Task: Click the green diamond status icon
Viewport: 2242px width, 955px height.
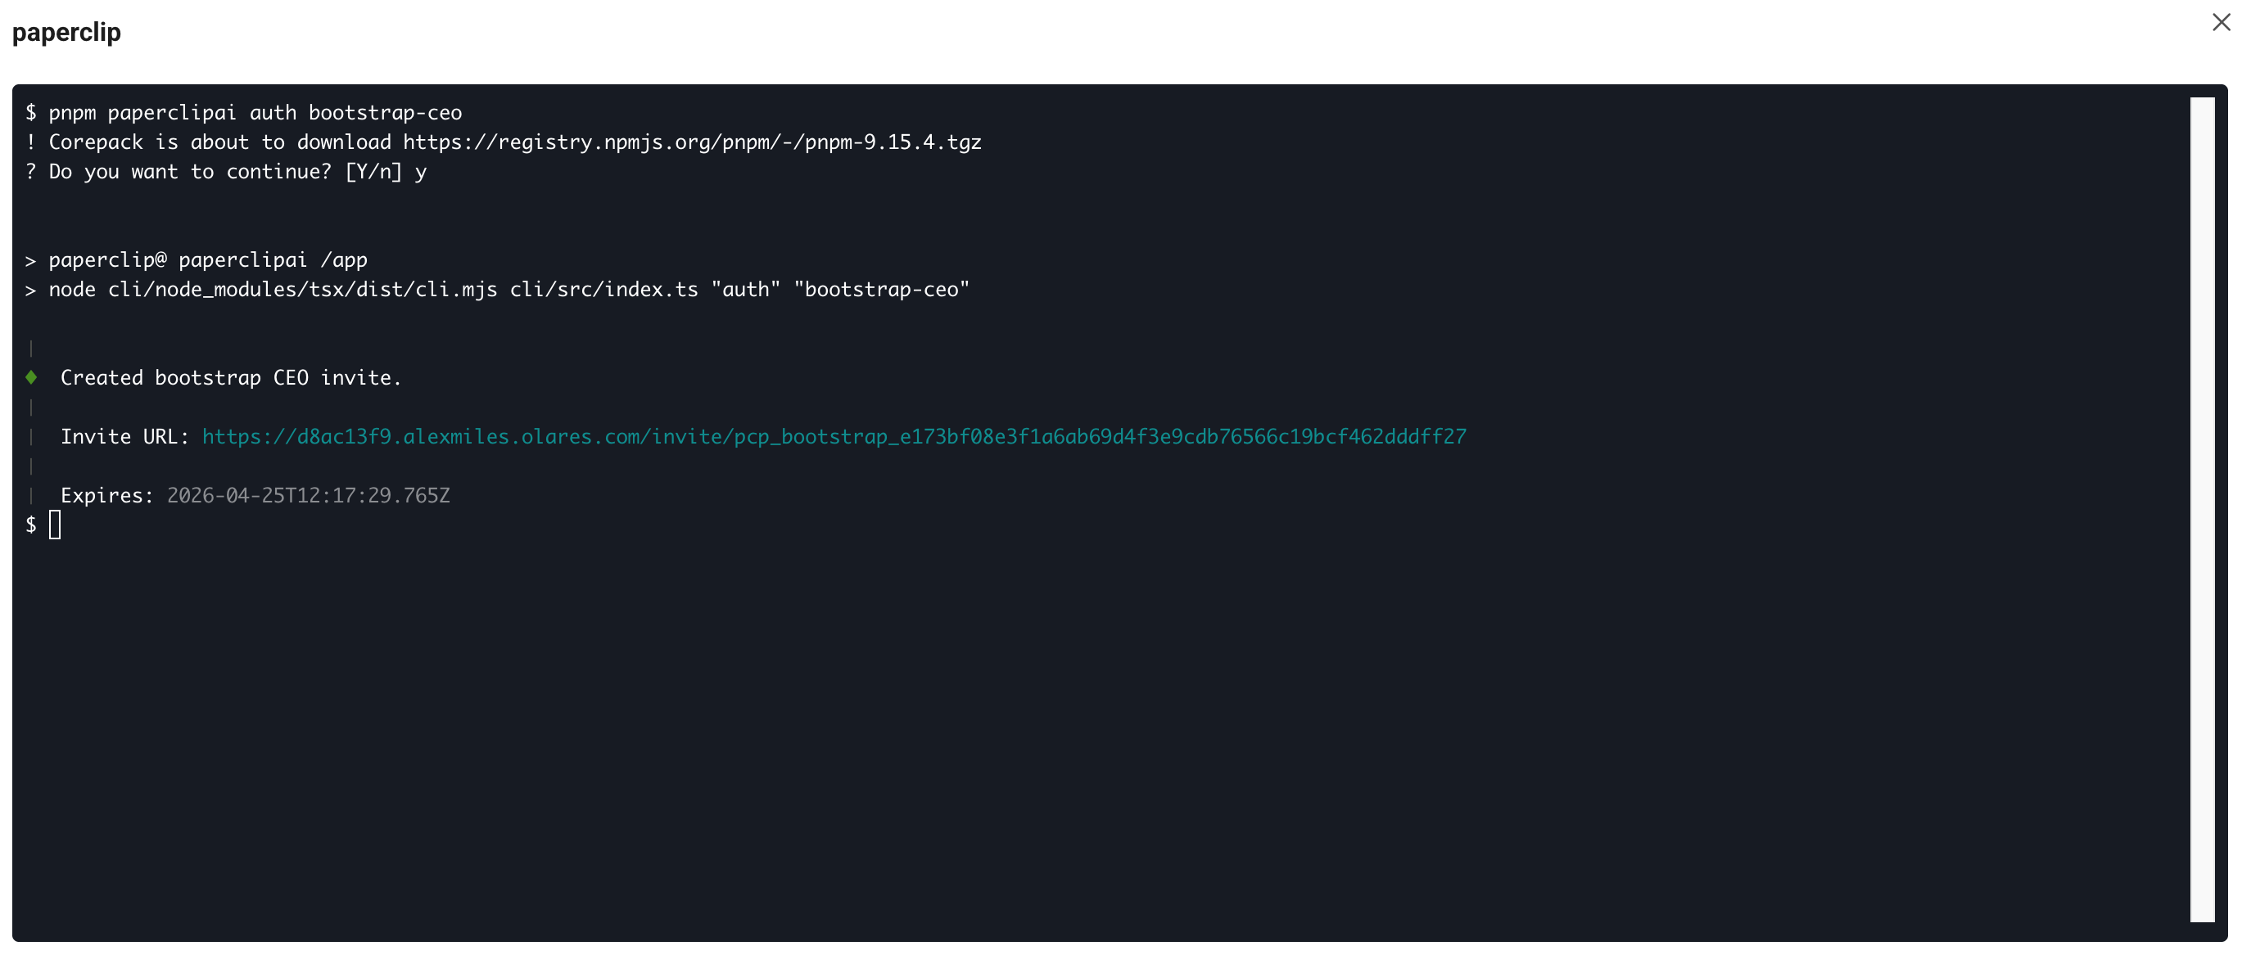Action: coord(32,376)
